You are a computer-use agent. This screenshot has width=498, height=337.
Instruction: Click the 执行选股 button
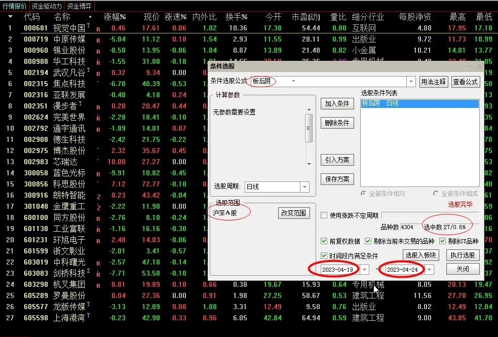(x=463, y=255)
